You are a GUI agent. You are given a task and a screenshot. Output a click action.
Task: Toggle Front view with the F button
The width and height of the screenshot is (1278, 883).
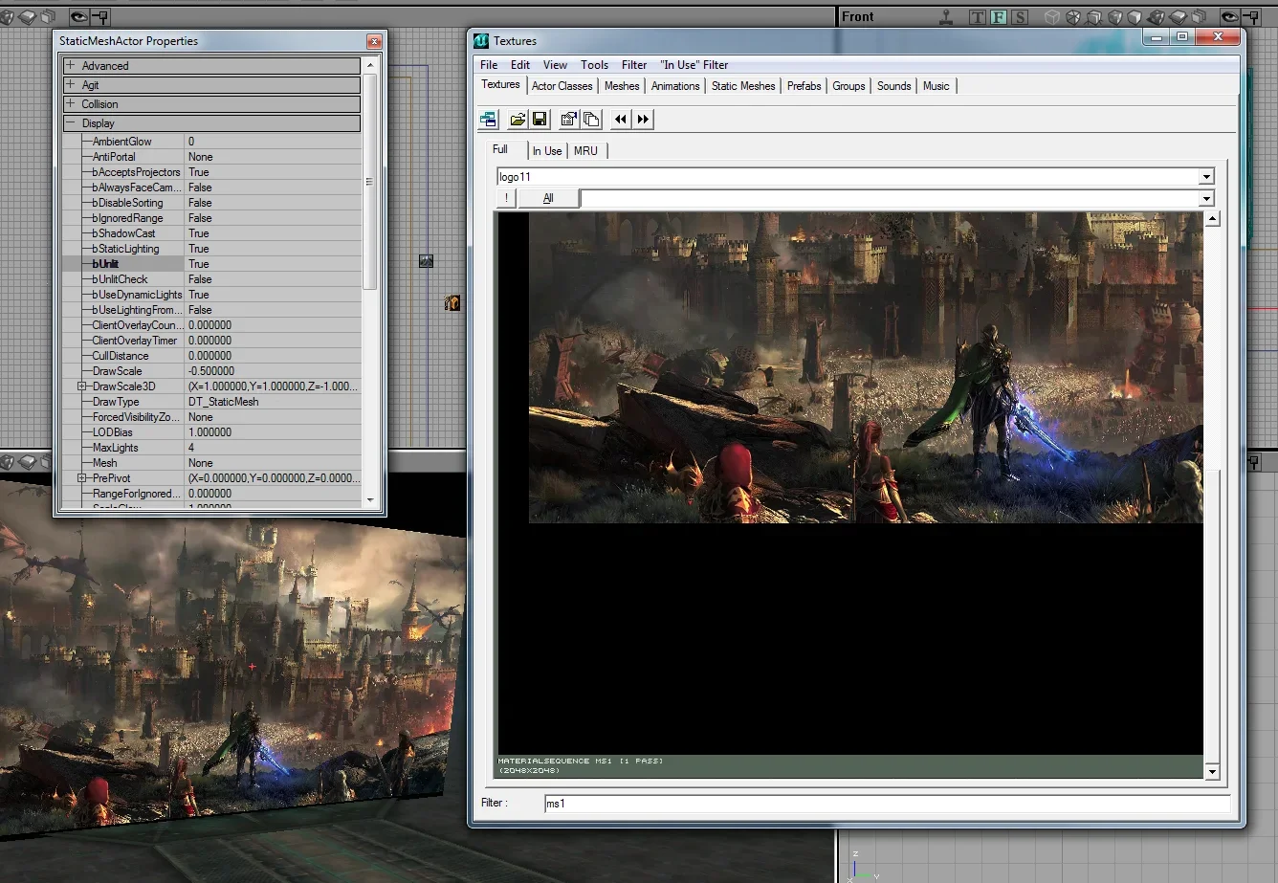coord(999,17)
